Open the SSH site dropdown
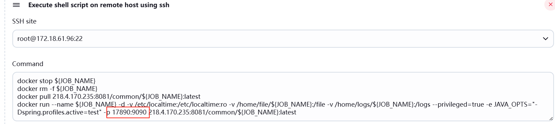The height and width of the screenshot is (124, 555). (283, 38)
